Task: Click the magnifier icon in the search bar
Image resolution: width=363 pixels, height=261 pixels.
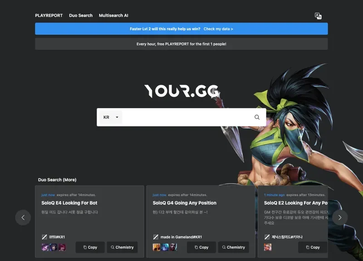Action: pyautogui.click(x=256, y=117)
